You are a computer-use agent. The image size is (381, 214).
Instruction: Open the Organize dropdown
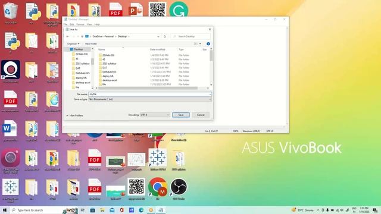click(x=73, y=43)
